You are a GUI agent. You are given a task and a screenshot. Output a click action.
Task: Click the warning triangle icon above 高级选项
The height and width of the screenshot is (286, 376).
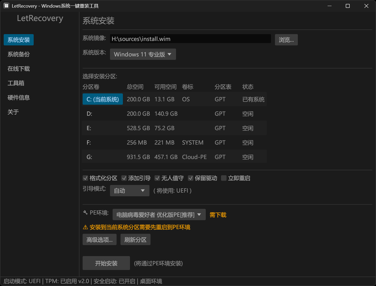85,227
